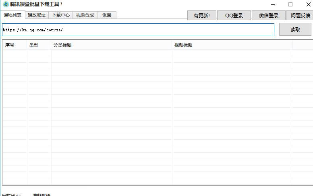313x196 pixels.
Task: Open the 播放地址 tab
Action: click(37, 15)
